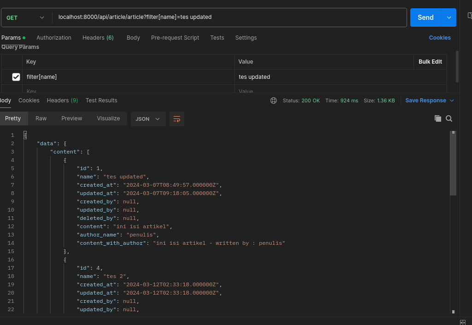The image size is (472, 325).
Task: Click the copy response icon
Action: tap(438, 118)
